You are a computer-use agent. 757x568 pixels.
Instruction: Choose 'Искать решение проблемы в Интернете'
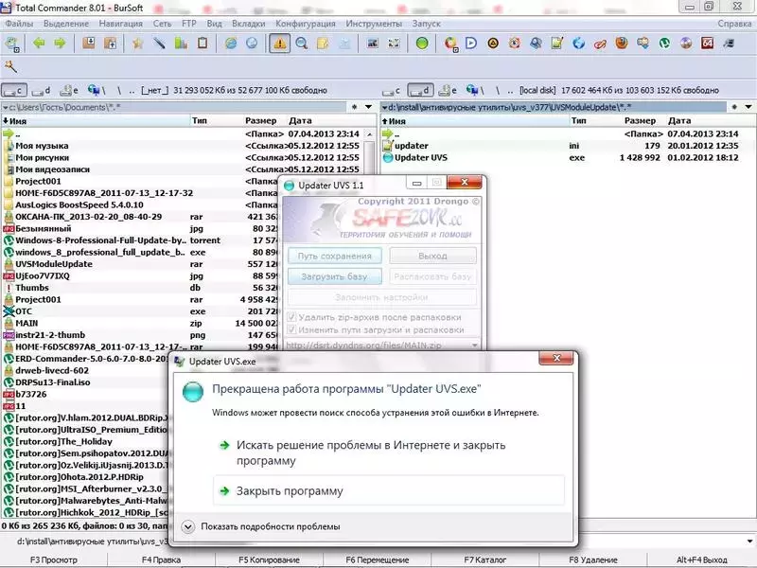(x=389, y=453)
